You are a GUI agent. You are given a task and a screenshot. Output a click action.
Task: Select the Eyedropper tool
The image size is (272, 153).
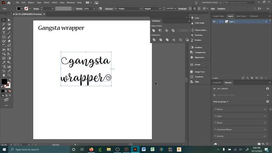[4, 62]
